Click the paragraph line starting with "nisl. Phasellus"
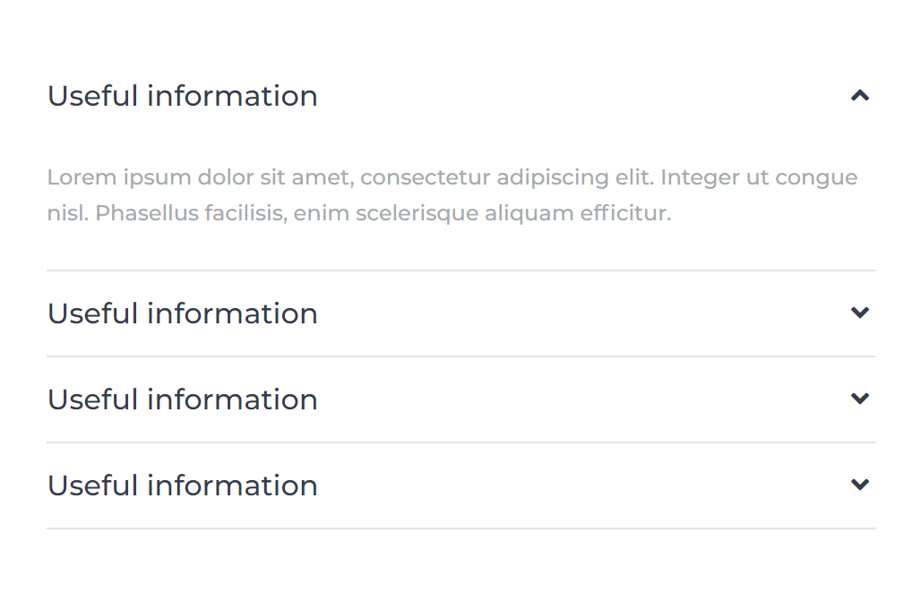This screenshot has width=921, height=593. point(358,214)
